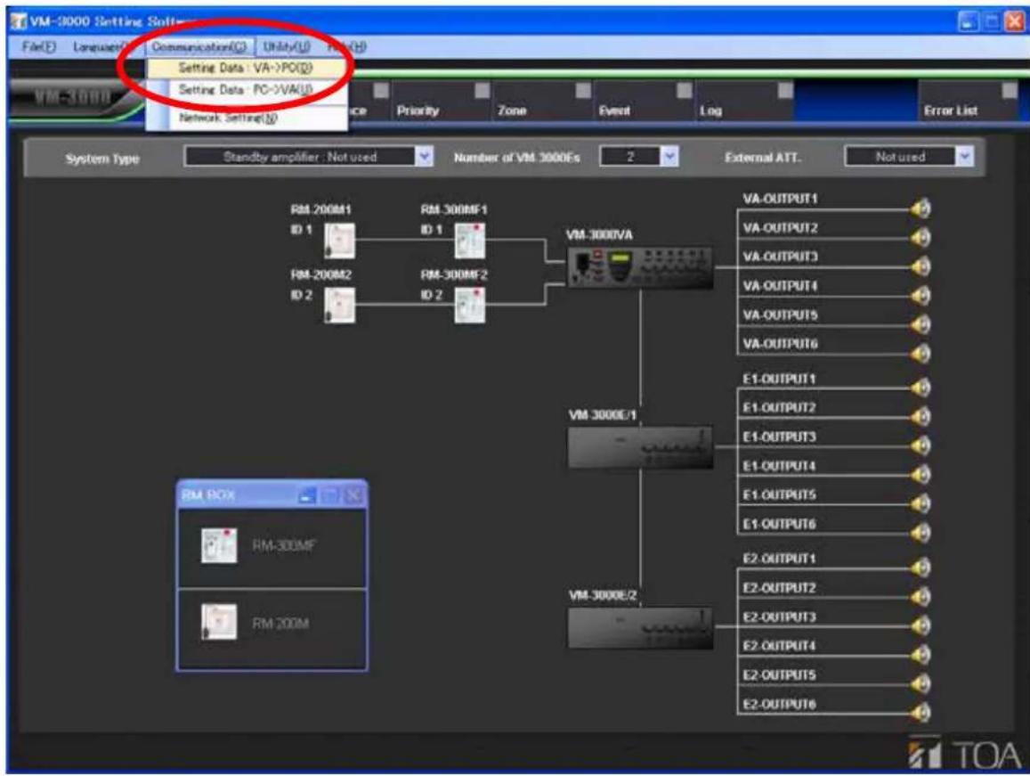Click the E2-OUTPUT2 speaker icon
This screenshot has height=776, width=1030.
[921, 596]
